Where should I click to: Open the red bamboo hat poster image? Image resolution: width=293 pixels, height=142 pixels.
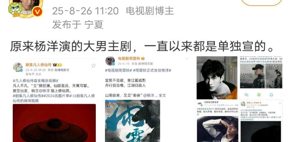click(54, 123)
